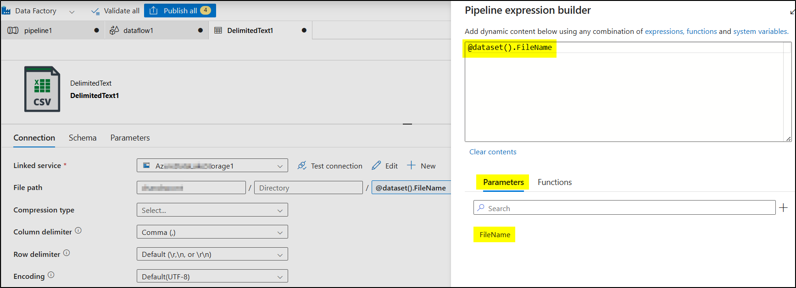Click the Publish all button

pyautogui.click(x=180, y=11)
